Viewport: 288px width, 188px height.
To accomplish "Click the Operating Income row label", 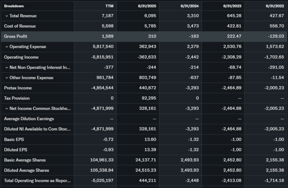I will [x=21, y=57].
